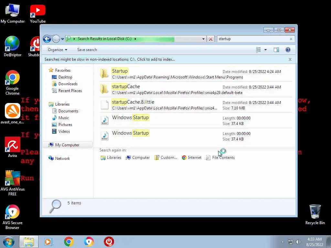Open Help with the question mark icon
331x248 pixels.
(x=288, y=50)
